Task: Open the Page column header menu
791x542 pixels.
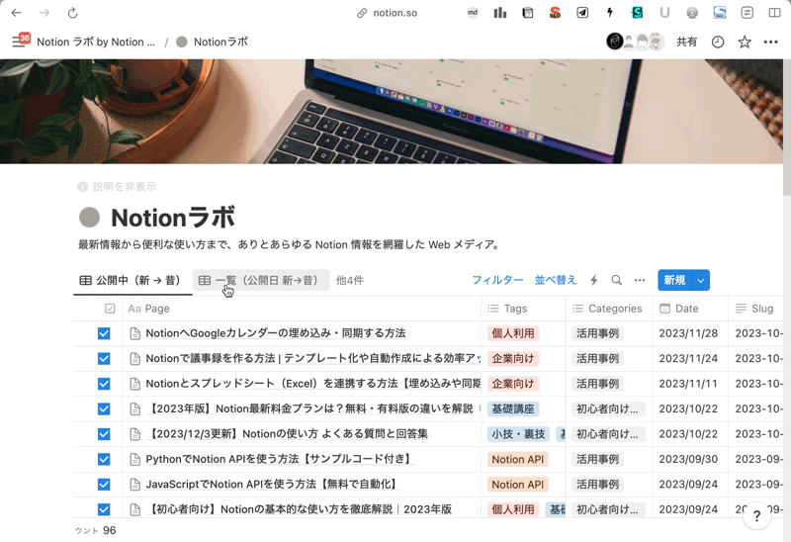Action: (x=302, y=309)
